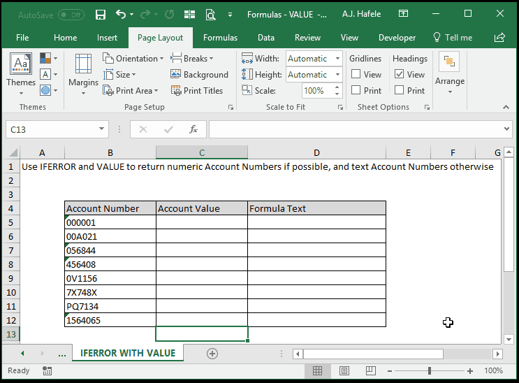Click the Print Titles icon
The image size is (519, 383).
click(x=176, y=90)
